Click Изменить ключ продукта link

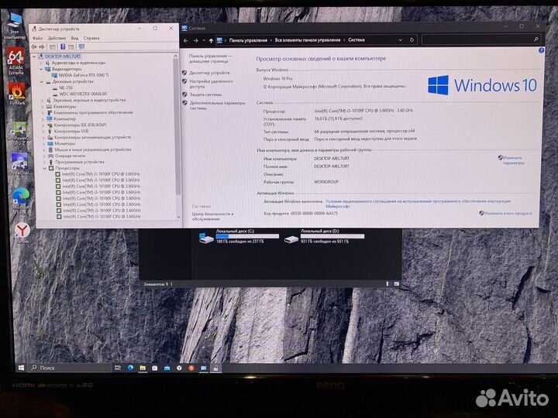coord(508,214)
